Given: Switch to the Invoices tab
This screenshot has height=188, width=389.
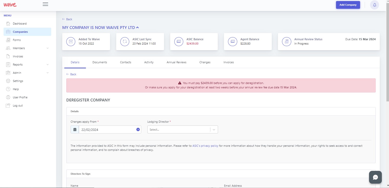Looking at the screenshot, I should (x=229, y=62).
